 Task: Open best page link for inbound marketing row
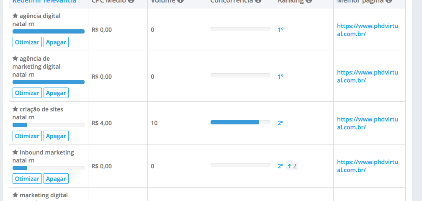368,166
